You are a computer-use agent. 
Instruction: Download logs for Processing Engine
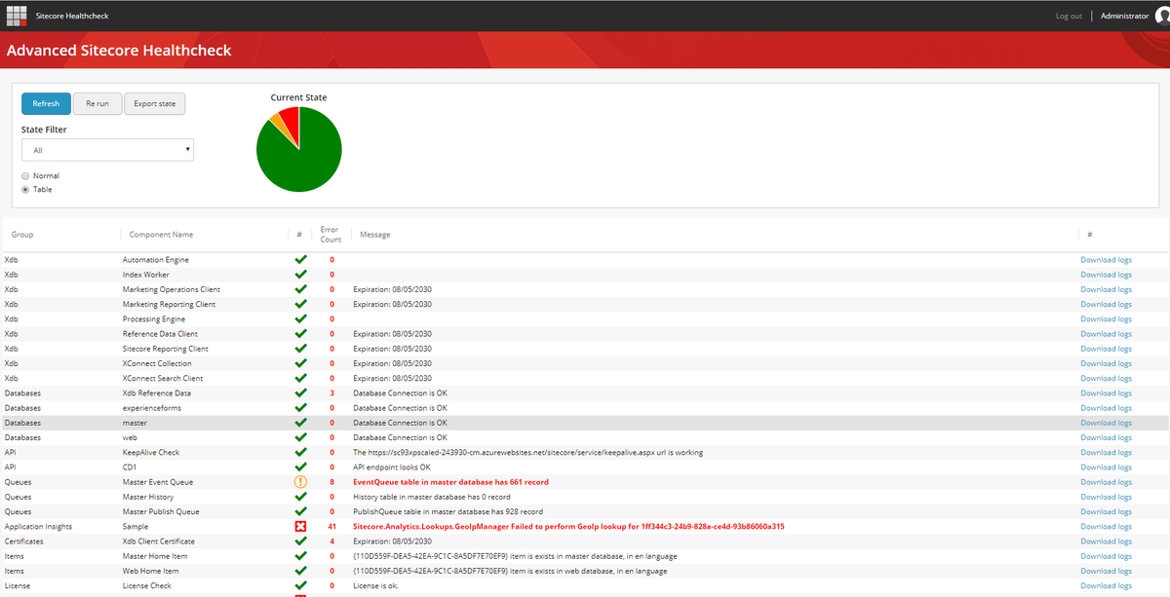pos(1106,319)
